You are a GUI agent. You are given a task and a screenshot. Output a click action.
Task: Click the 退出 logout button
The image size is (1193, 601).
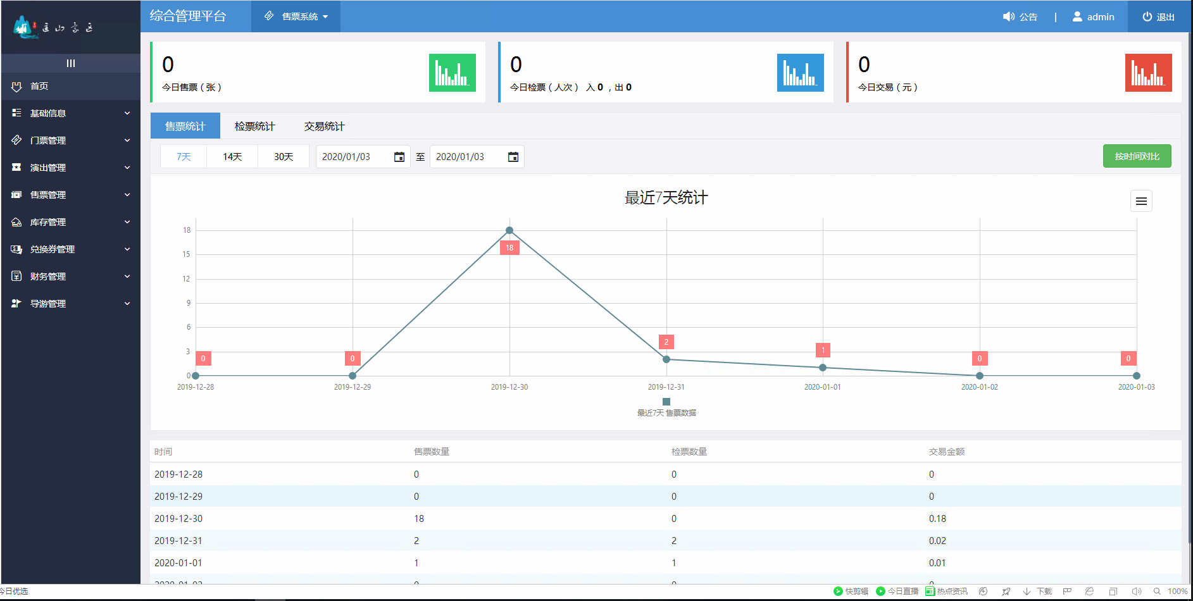tap(1158, 17)
